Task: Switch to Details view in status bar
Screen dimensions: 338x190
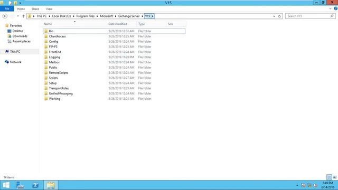Action: click(x=329, y=177)
